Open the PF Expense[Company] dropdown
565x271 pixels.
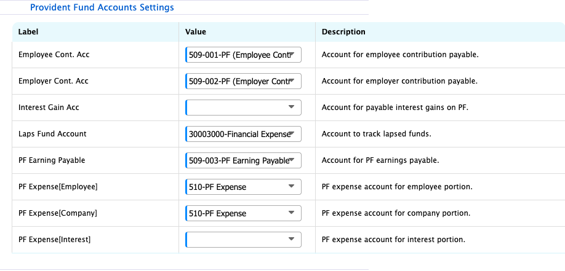(x=243, y=213)
